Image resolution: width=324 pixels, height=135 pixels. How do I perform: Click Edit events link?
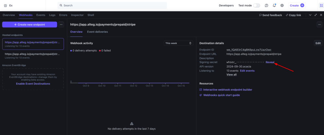(x=247, y=71)
